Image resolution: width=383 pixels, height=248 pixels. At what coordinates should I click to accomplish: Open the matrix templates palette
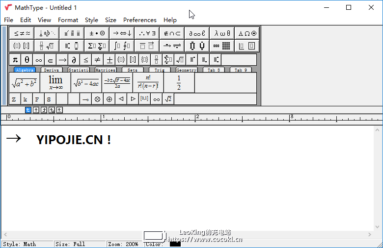click(x=222, y=46)
